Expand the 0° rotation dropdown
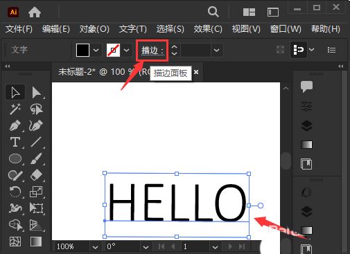The width and height of the screenshot is (350, 254). pos(146,247)
